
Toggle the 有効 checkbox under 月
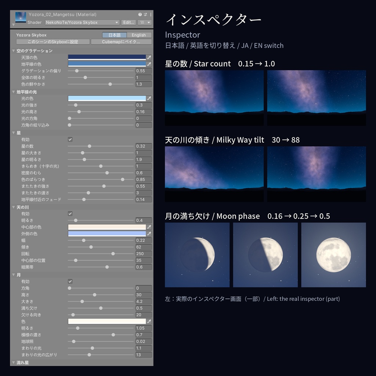click(x=70, y=281)
